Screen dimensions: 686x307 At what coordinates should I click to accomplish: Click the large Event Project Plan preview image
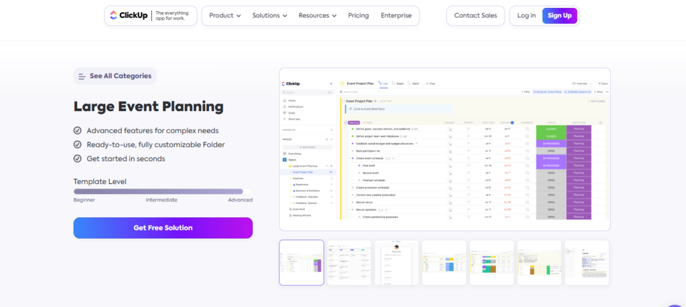point(445,149)
